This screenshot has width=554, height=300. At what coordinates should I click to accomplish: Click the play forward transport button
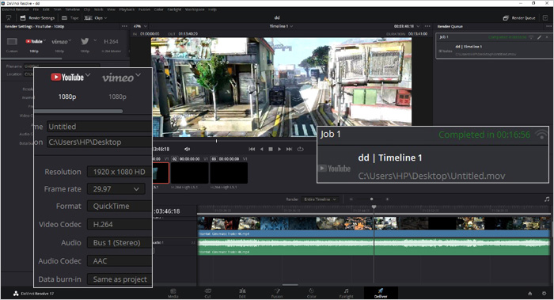[279, 149]
